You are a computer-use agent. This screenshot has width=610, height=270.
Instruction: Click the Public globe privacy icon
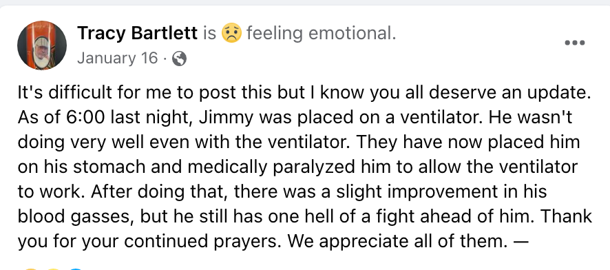click(179, 59)
